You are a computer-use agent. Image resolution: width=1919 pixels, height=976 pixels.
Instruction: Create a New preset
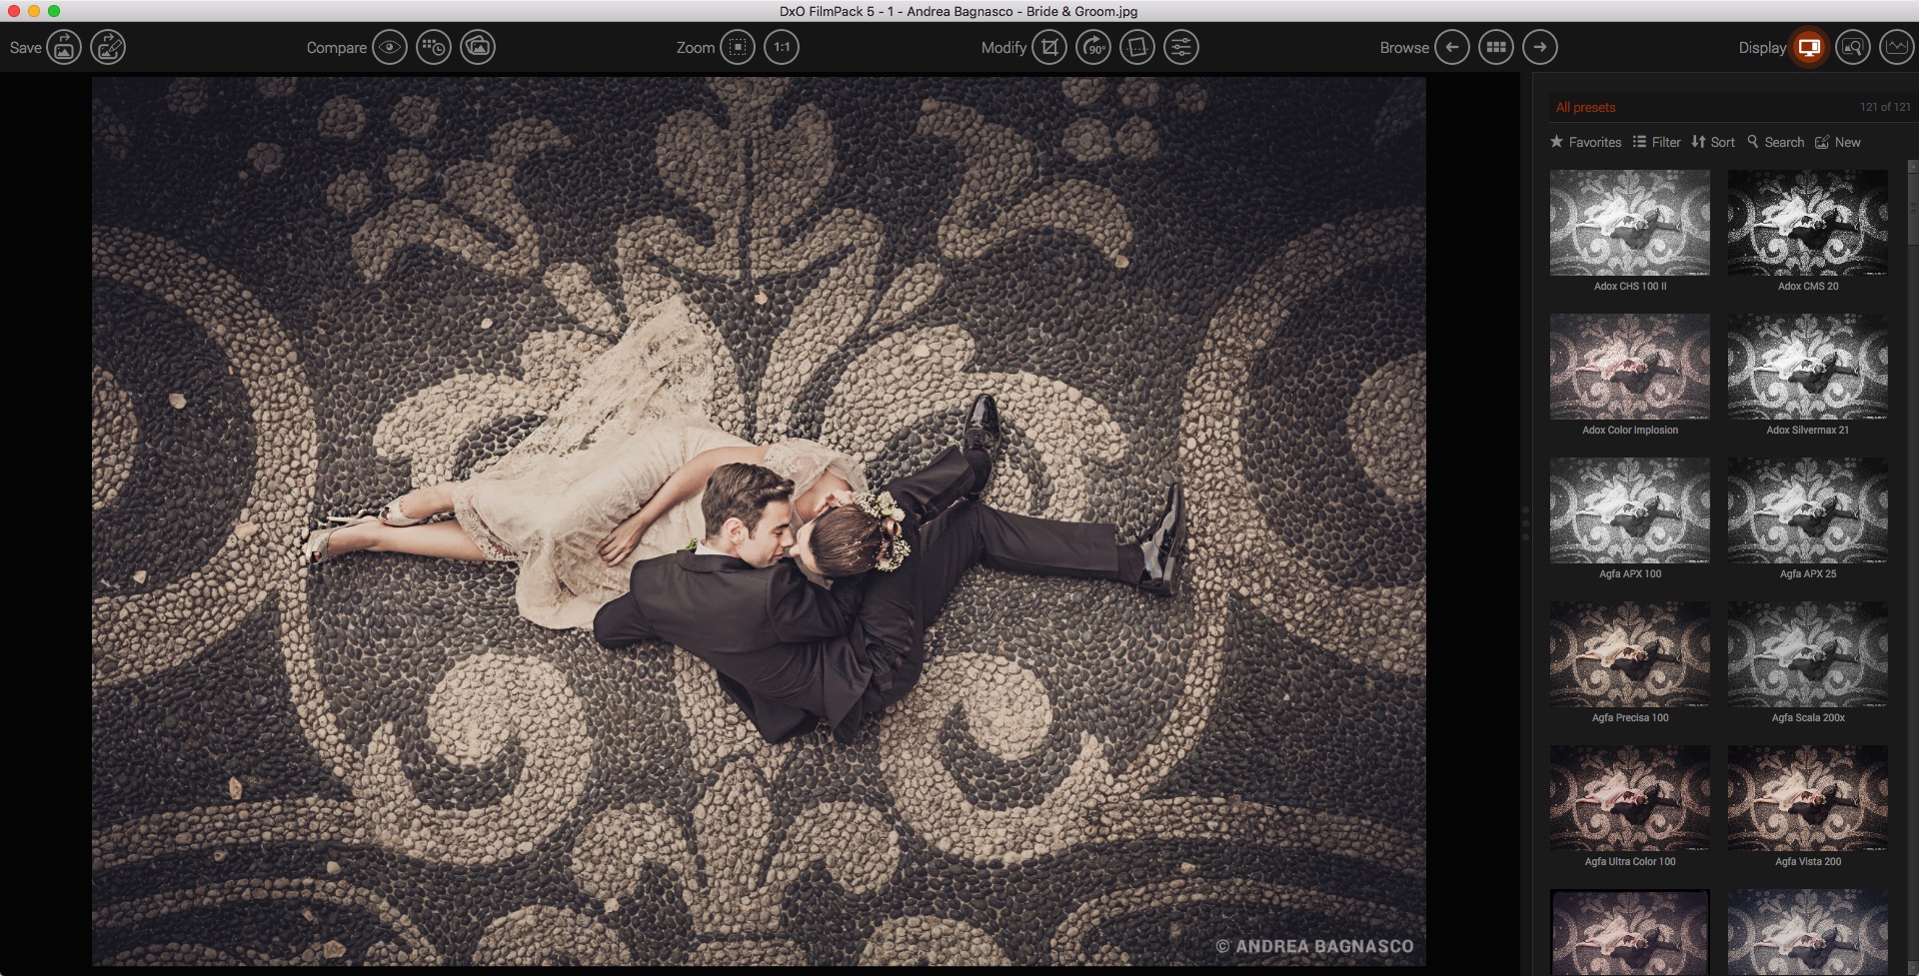point(1837,142)
